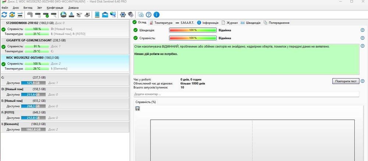Click the disk list view toolbar icon
The width and height of the screenshot is (368, 161).
tap(20, 15)
